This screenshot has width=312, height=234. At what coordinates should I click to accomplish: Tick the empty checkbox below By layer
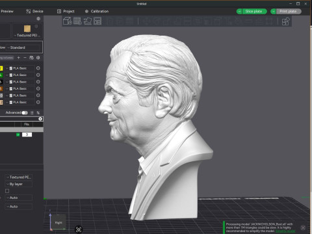point(7,191)
